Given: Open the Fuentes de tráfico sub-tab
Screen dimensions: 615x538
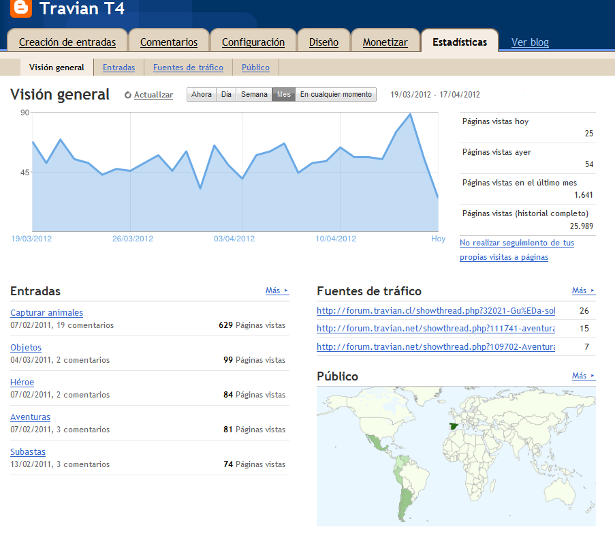Looking at the screenshot, I should 188,67.
